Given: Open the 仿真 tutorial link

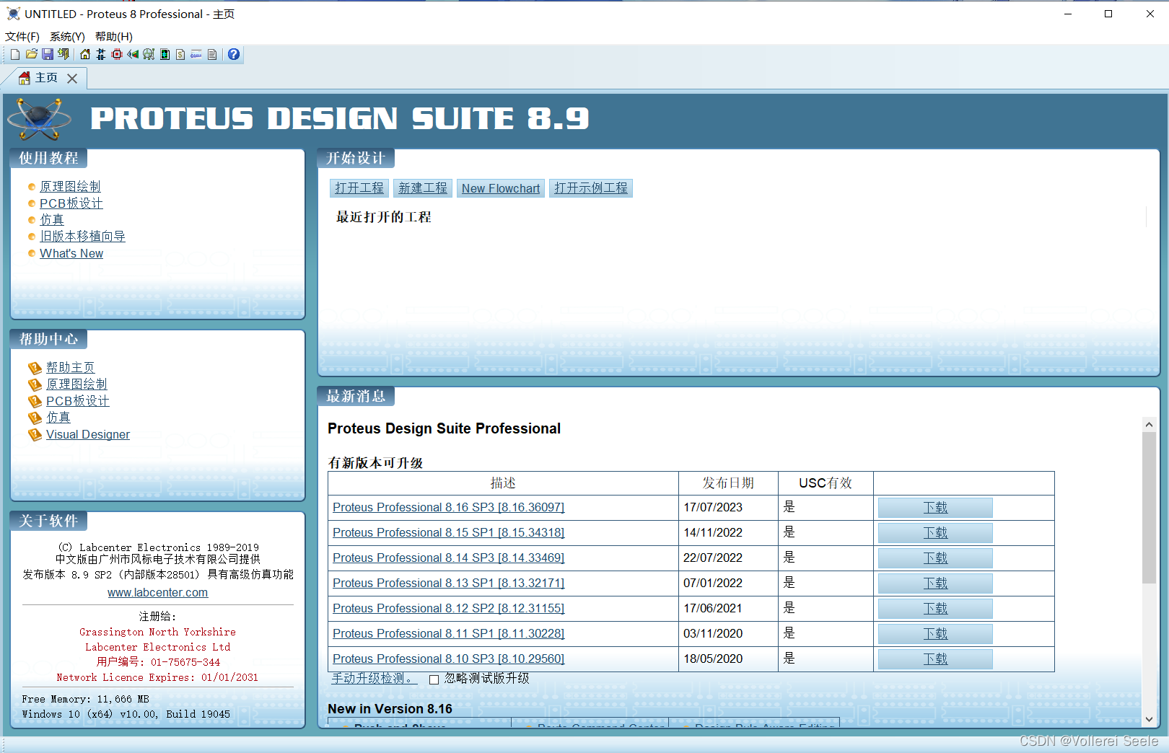Looking at the screenshot, I should pos(52,220).
